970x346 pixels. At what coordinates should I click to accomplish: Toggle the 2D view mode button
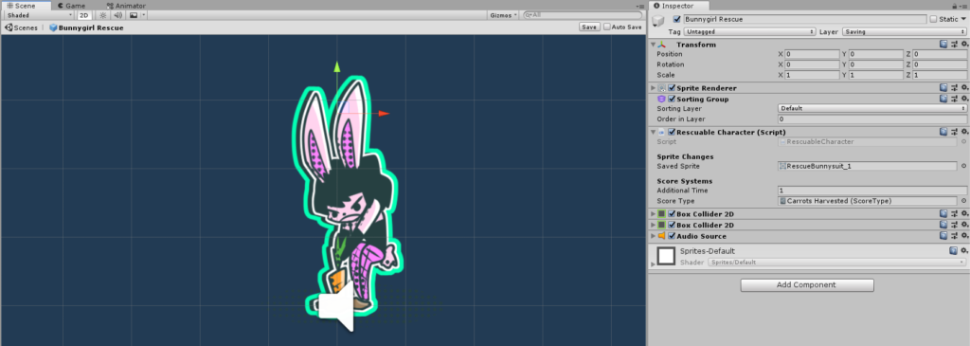coord(84,15)
